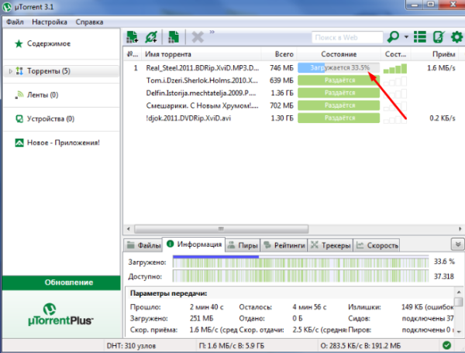The width and height of the screenshot is (465, 353).
Task: Switch to the Скорость tab
Action: 377,245
